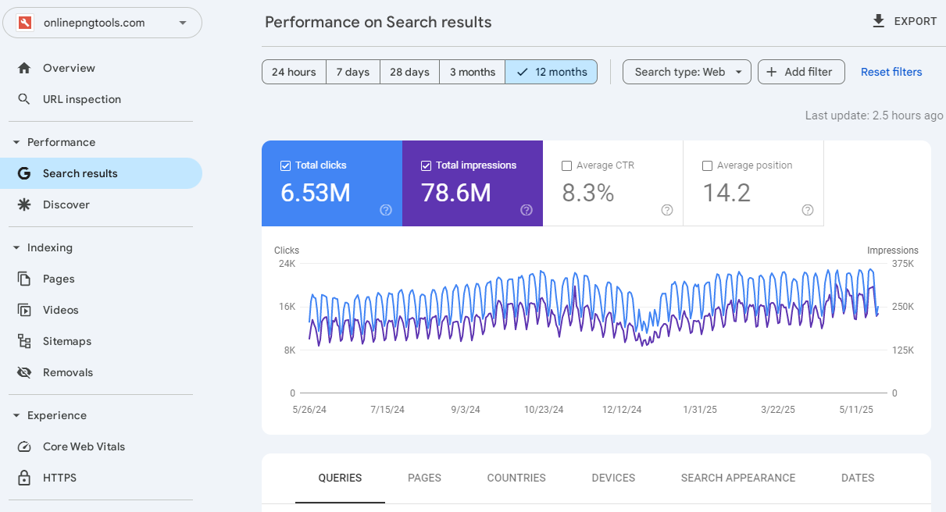Collapse the Indexing section

[x=16, y=247]
